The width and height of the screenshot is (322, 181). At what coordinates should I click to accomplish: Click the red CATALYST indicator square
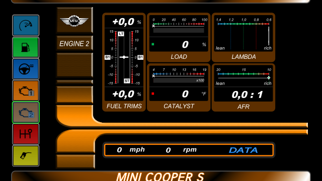tap(153, 94)
